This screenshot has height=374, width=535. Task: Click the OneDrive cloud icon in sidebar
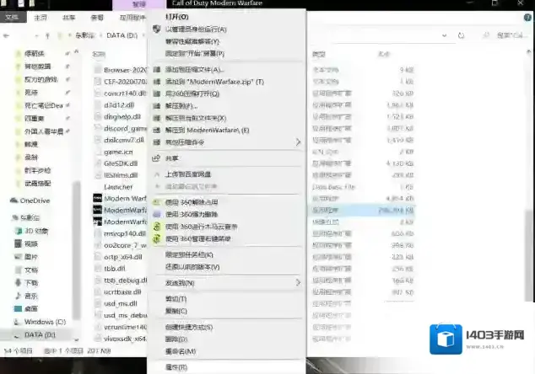coord(14,200)
